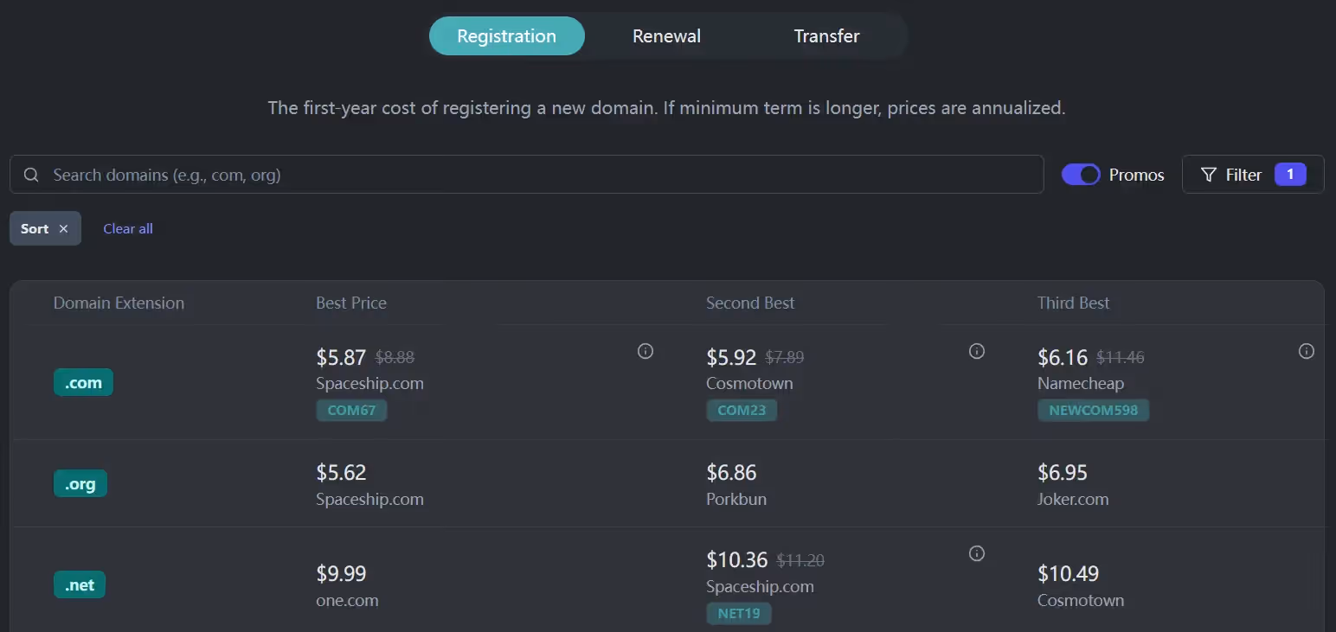Click info icon beside Spaceship.com .com price

click(x=646, y=351)
